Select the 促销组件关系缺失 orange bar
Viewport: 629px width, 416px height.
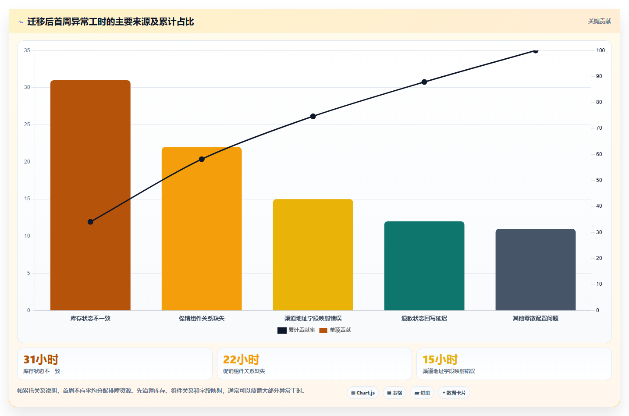pyautogui.click(x=202, y=229)
